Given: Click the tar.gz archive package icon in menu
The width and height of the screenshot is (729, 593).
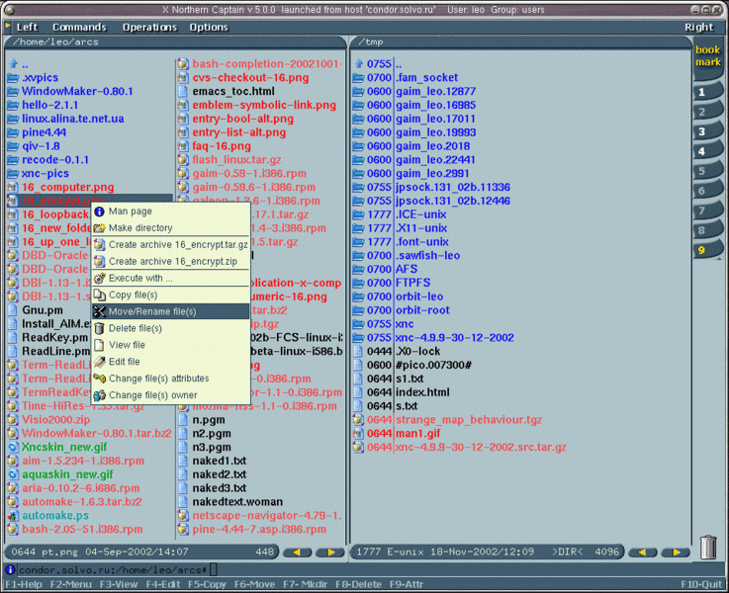Looking at the screenshot, I should pyautogui.click(x=100, y=245).
